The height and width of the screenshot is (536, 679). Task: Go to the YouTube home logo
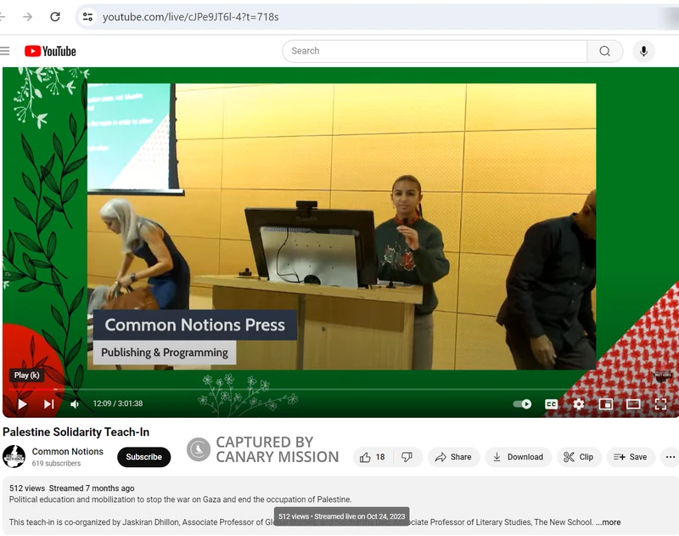pyautogui.click(x=50, y=51)
